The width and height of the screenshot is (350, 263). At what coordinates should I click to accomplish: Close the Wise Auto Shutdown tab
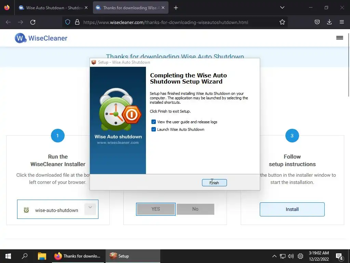click(x=86, y=8)
